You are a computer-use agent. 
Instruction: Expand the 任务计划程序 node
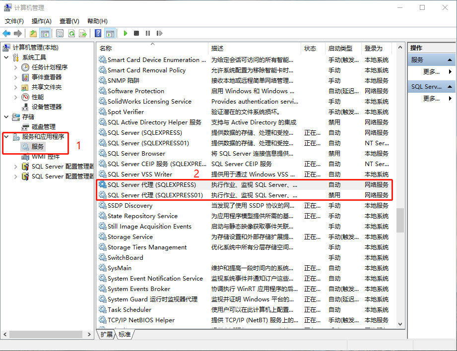point(16,67)
